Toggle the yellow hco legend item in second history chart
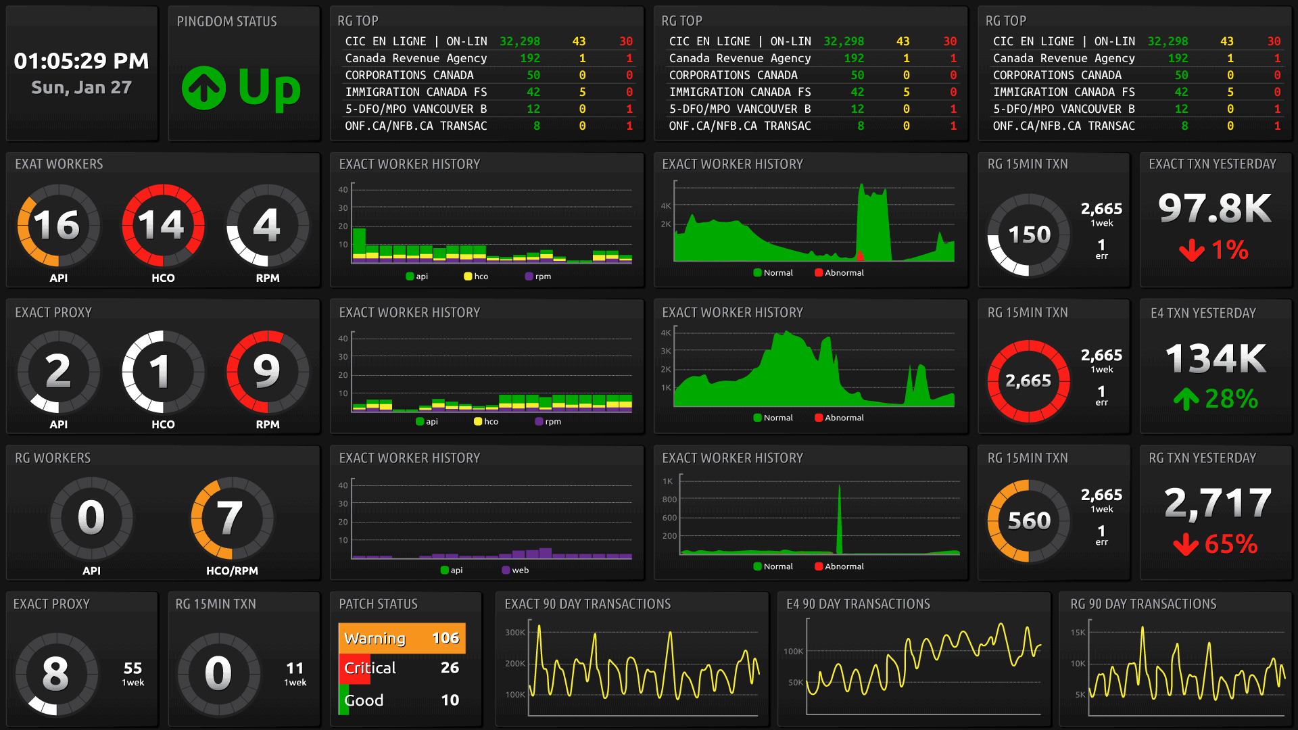The width and height of the screenshot is (1298, 730). point(486,422)
